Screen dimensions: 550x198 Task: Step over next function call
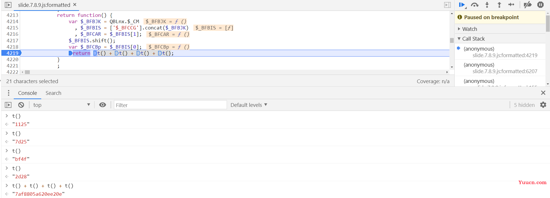(x=475, y=5)
